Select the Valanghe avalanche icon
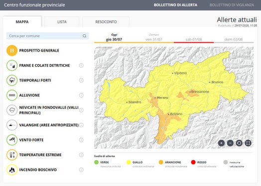Viewport: 261px width, 186px height. click(12, 125)
